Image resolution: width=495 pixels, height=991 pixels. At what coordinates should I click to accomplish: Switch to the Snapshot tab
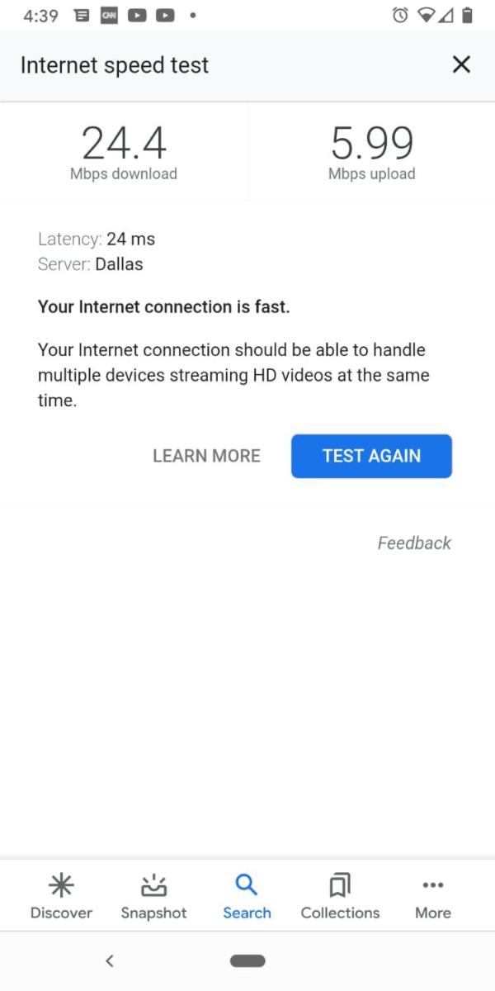(153, 897)
